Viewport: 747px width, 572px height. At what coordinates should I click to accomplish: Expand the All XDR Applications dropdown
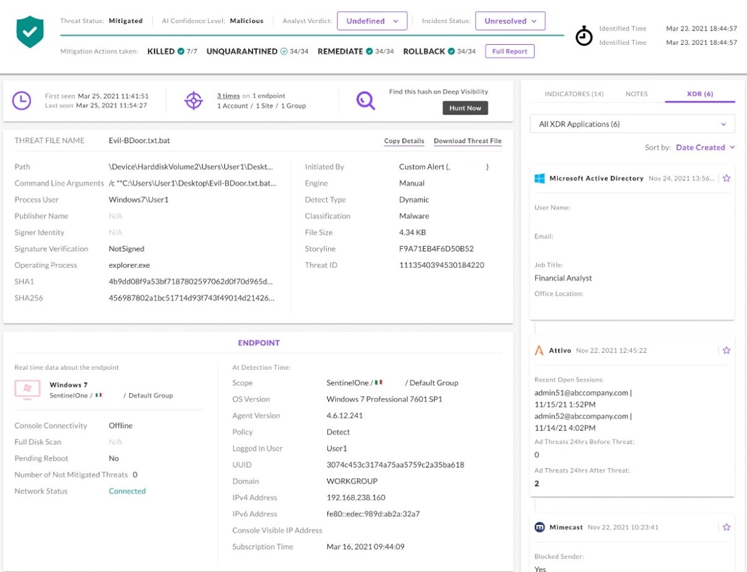click(632, 124)
